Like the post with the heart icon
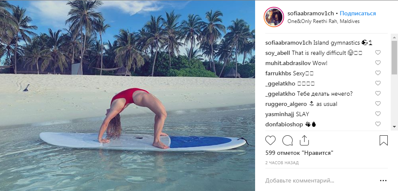This screenshot has height=191, width=398. point(270,140)
